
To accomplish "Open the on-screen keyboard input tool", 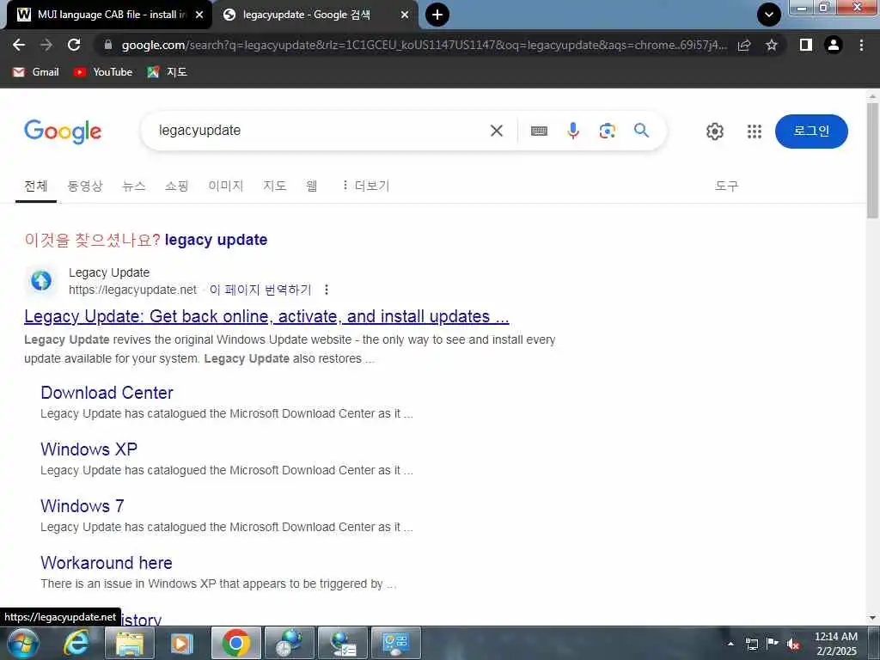I will pos(539,131).
